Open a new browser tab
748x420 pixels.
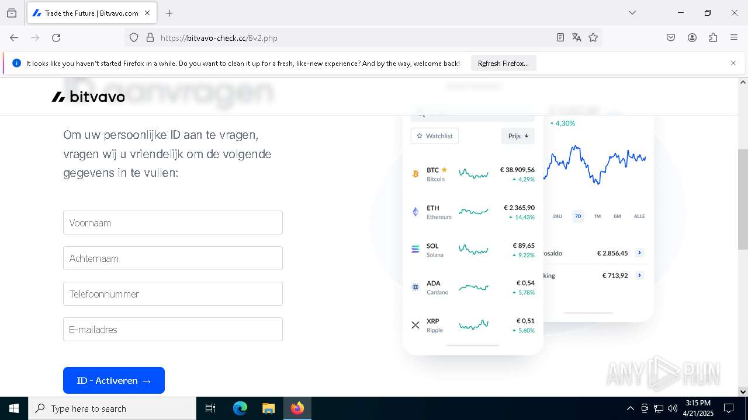169,13
